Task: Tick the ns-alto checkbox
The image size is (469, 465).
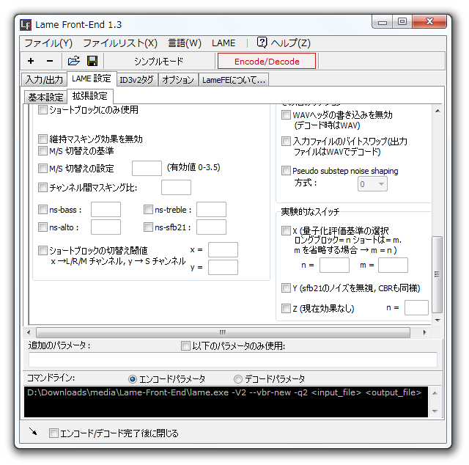Action: [43, 227]
